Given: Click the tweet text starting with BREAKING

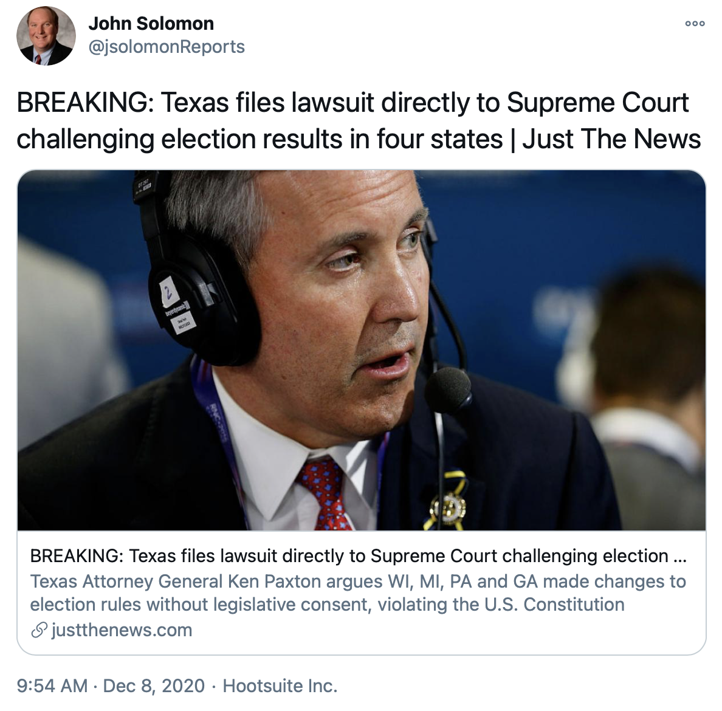Looking at the screenshot, I should click(358, 121).
